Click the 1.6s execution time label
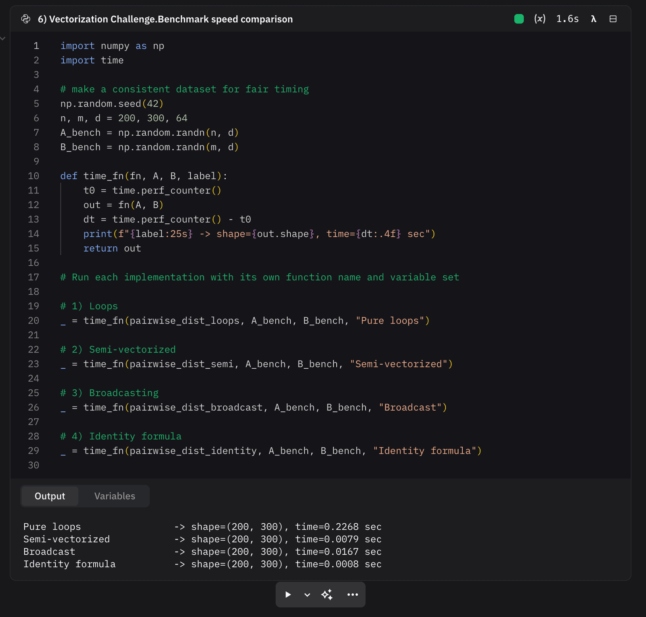Screen dimensions: 646x617 [567, 19]
